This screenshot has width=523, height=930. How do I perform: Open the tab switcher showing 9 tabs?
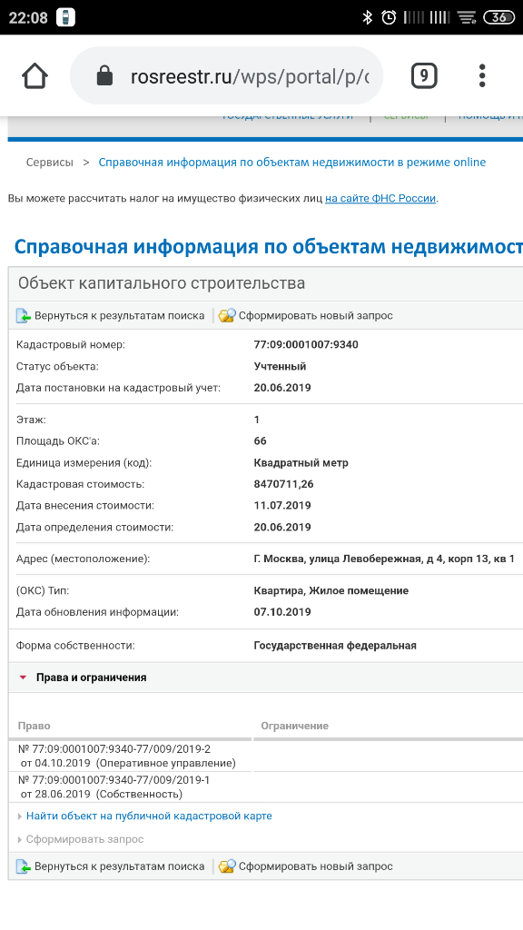(424, 76)
